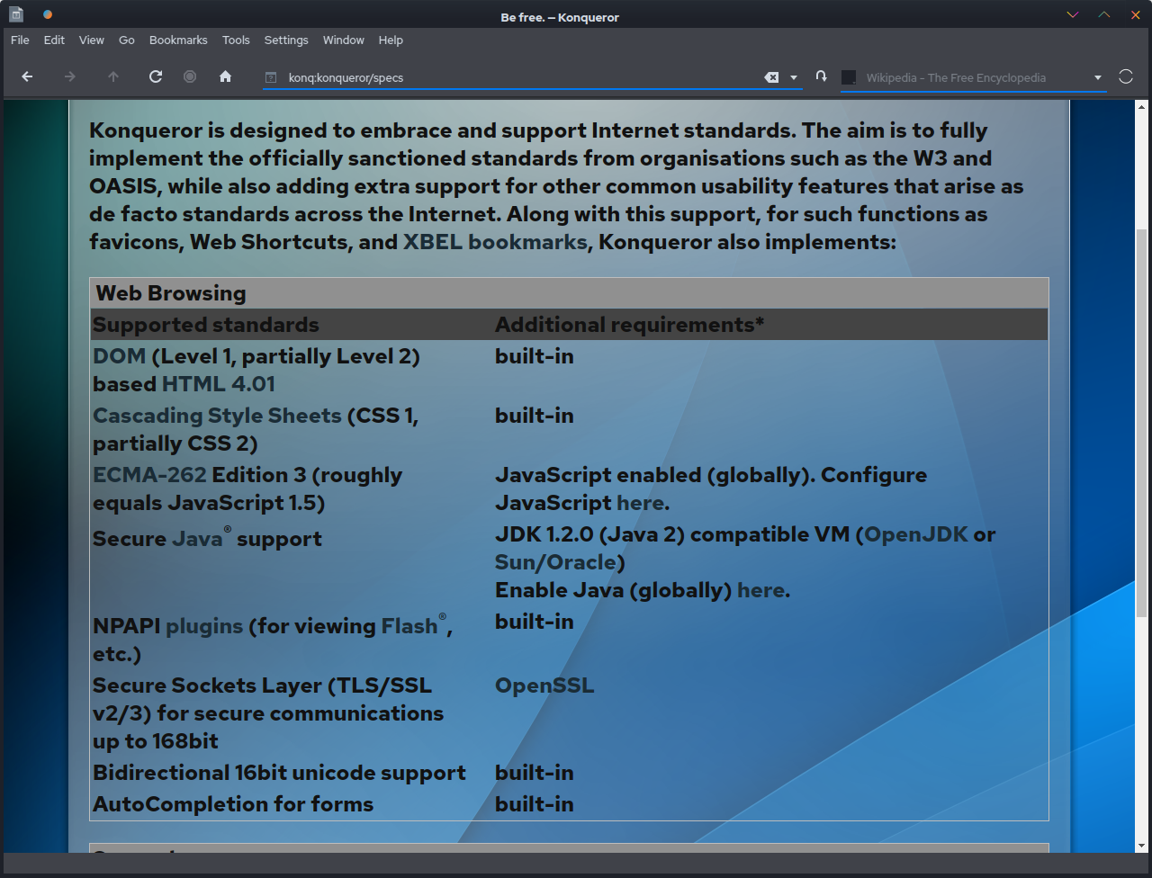This screenshot has height=878, width=1152.
Task: Click the Forward navigation arrow
Action: pyautogui.click(x=70, y=77)
